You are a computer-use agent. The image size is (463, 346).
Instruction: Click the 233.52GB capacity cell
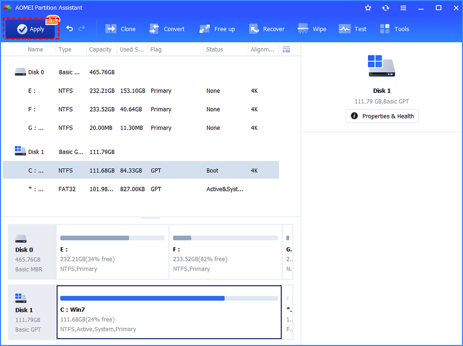pos(102,109)
